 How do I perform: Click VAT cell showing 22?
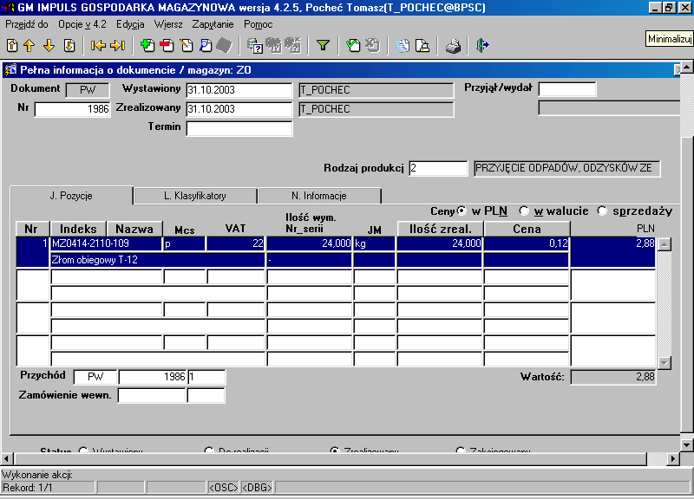click(x=235, y=243)
